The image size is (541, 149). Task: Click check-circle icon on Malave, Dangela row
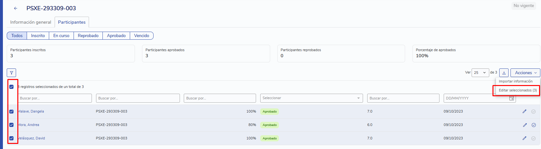[534, 112]
